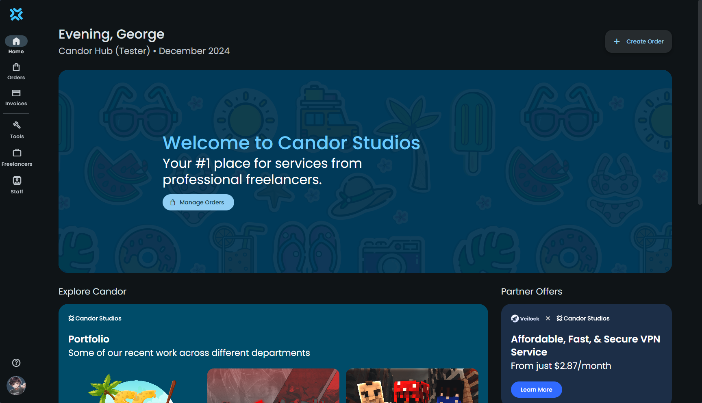Open the help question mark icon
This screenshot has height=403, width=702.
16,363
